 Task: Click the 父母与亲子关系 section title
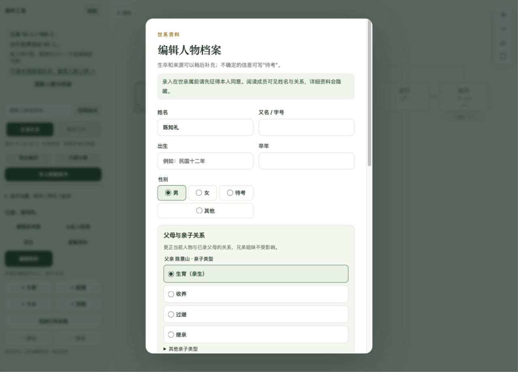(x=184, y=235)
